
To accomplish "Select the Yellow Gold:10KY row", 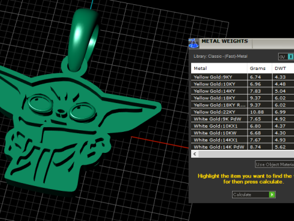I will (243, 84).
